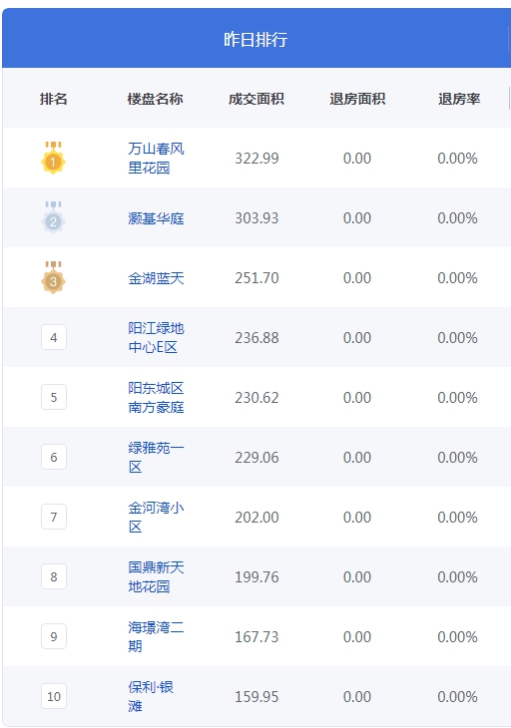The image size is (511, 728).
Task: Open the 绿雅苑一区 property link
Action: pyautogui.click(x=156, y=458)
